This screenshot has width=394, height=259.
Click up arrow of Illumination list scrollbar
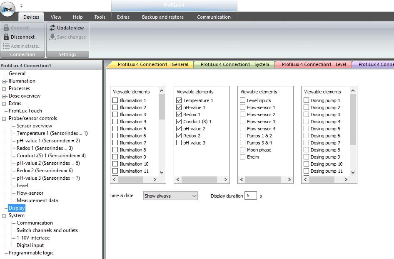[x=162, y=90]
